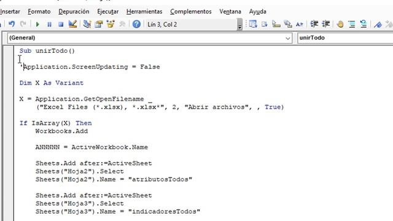Click the 'If IsArray(X) Then' line
This screenshot has width=393, height=221.
tap(56, 123)
